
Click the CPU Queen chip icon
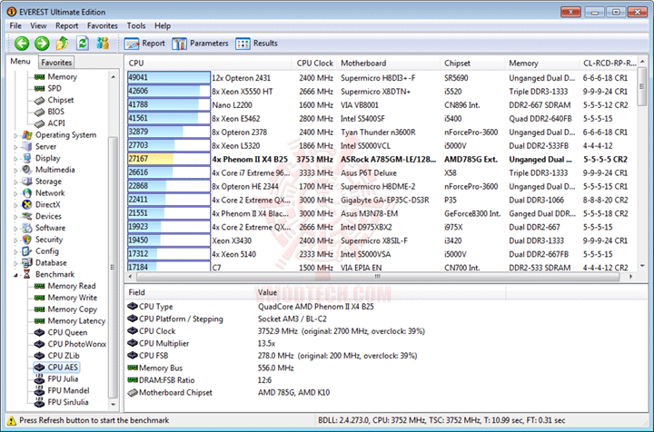tap(40, 332)
